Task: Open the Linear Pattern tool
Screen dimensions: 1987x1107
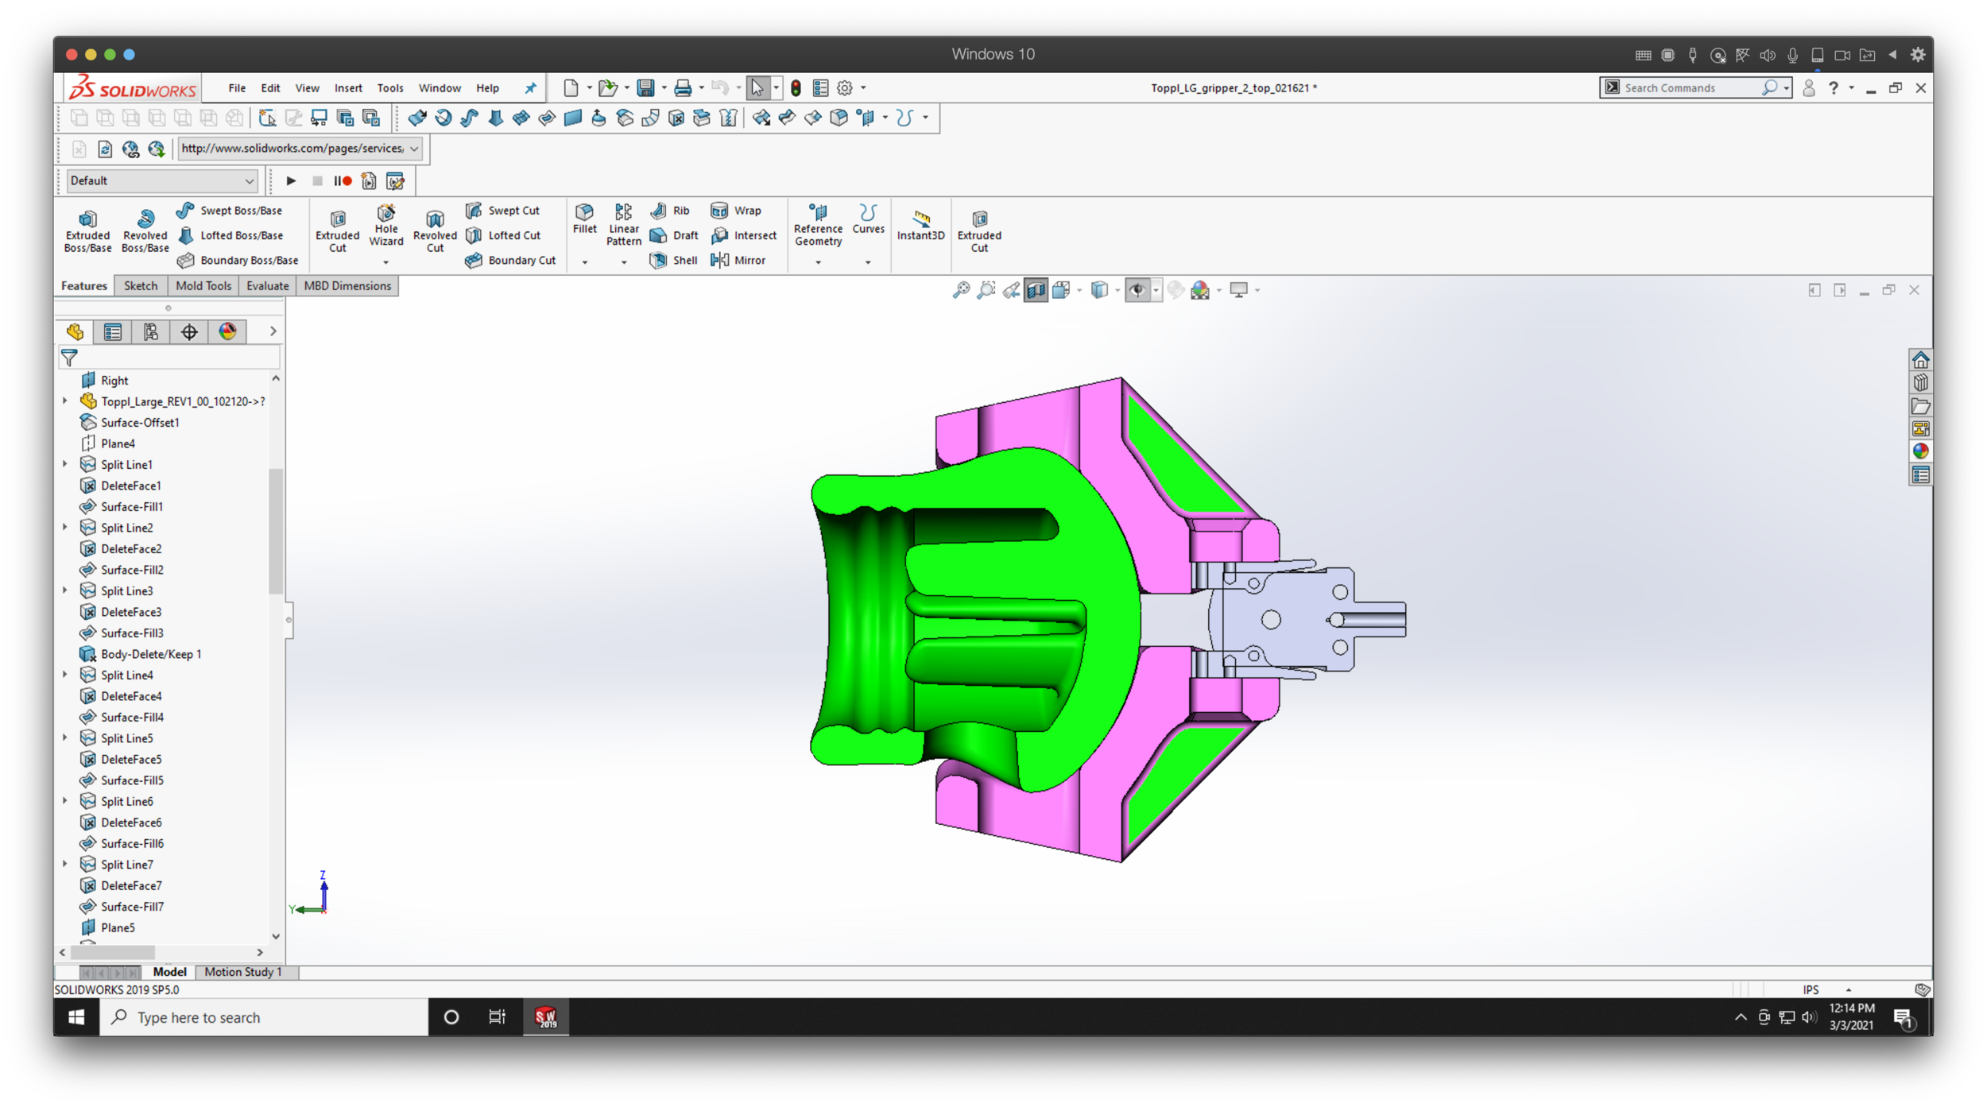Action: [x=623, y=225]
